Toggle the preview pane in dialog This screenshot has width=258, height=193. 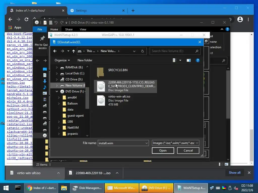[x=188, y=60]
